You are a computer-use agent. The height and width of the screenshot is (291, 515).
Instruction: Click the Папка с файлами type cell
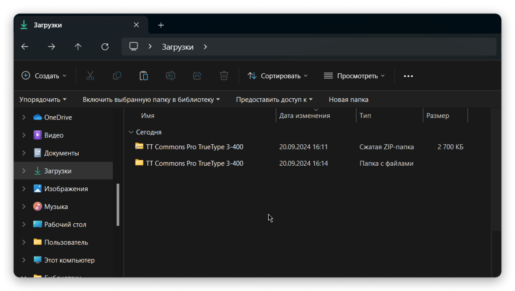[x=386, y=163]
